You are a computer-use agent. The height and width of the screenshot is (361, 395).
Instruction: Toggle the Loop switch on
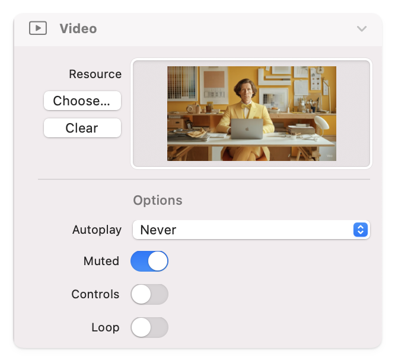pos(149,327)
